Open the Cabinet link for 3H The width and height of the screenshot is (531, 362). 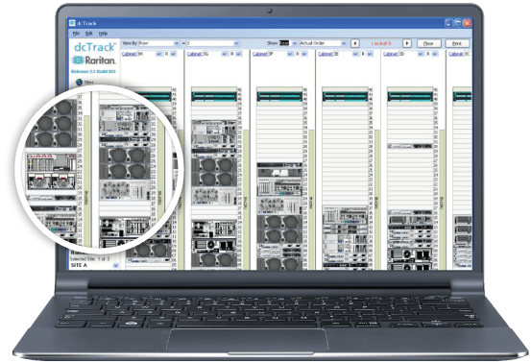tap(129, 54)
